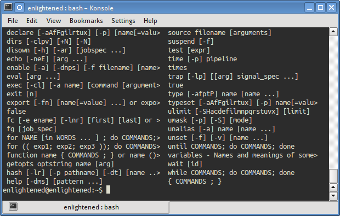The image size is (340, 216).
Task: Click the second up arrow above the down arrow
Action: [x=333, y=188]
